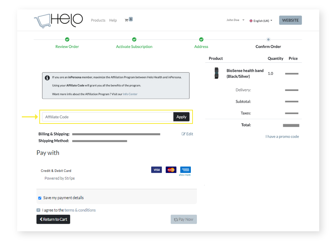Click the BioSense health band thumbnail
The height and width of the screenshot is (245, 336).
coord(216,73)
